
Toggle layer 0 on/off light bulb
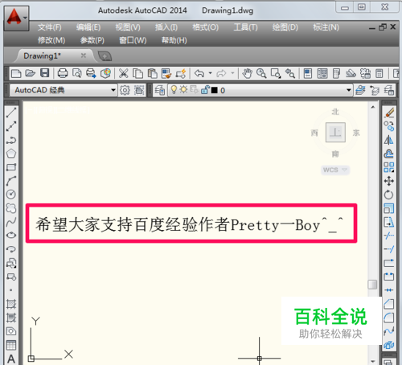coord(174,90)
